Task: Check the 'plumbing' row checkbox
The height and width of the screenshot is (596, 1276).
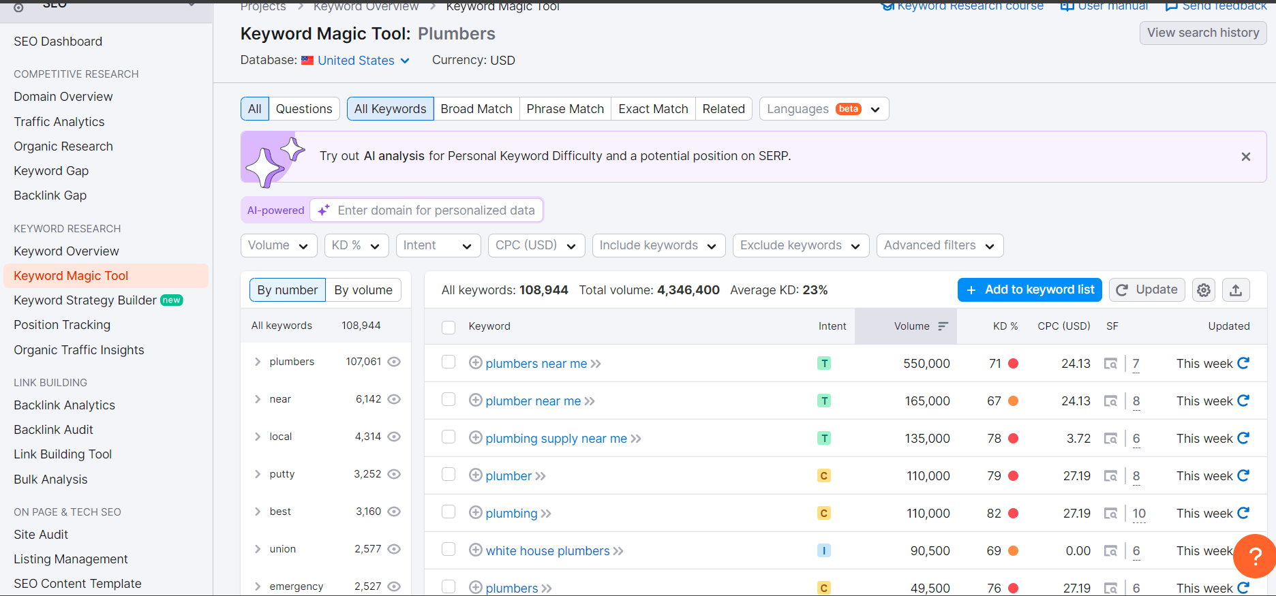Action: (x=449, y=512)
